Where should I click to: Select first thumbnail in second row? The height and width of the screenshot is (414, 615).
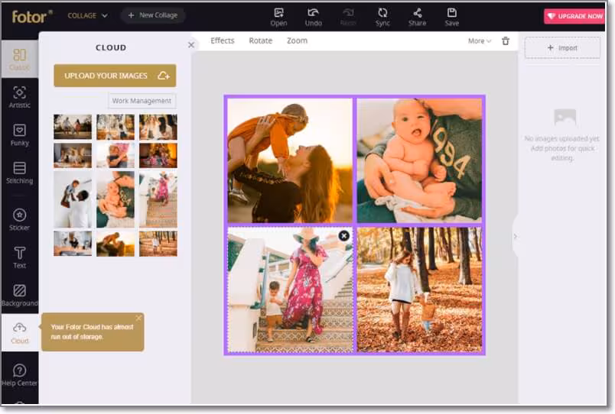tap(73, 156)
